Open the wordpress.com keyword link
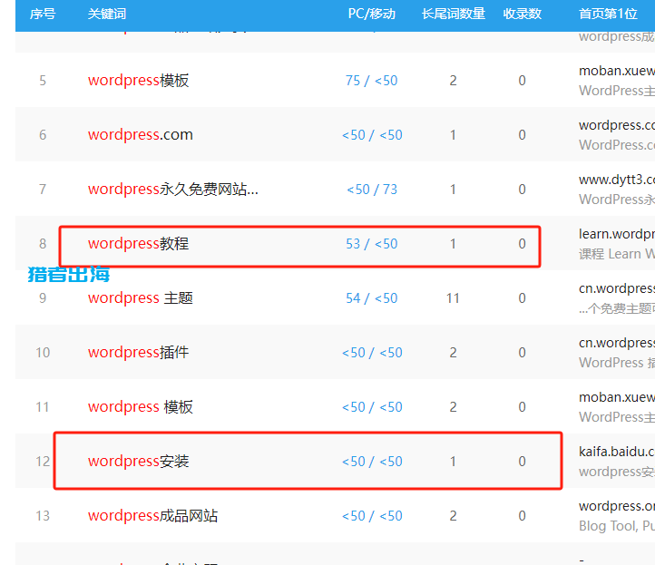Image resolution: width=655 pixels, height=565 pixels. [x=141, y=135]
